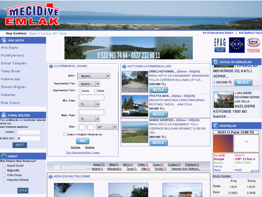
Task: Click the EPAG logo
Action: click(220, 45)
